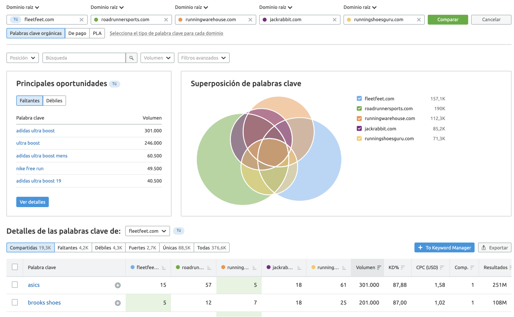514x317 pixels.
Task: Select Faltantes tab in opportunities
Action: tap(30, 101)
